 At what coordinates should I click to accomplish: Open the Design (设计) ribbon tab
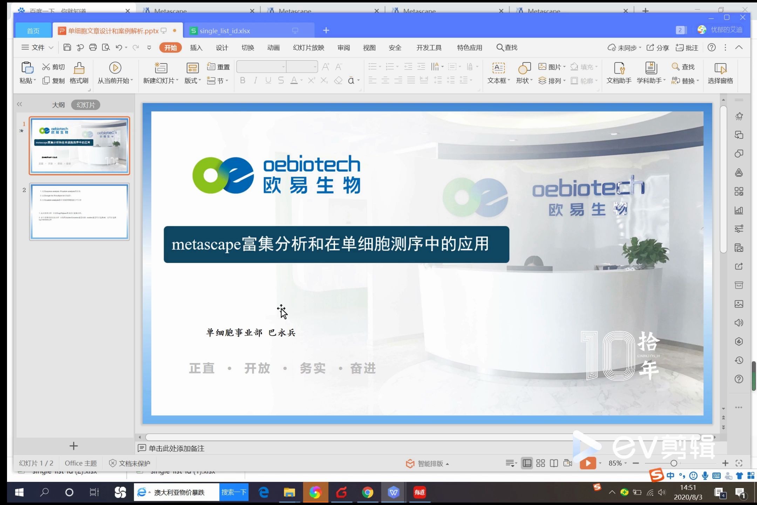[x=222, y=47]
